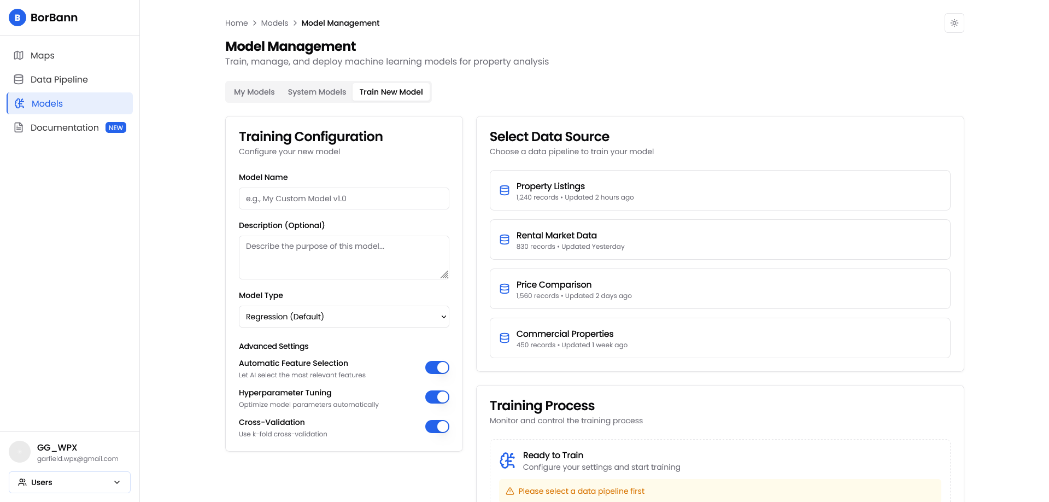Click the Models brain icon in sidebar
The height and width of the screenshot is (502, 1049).
(20, 103)
